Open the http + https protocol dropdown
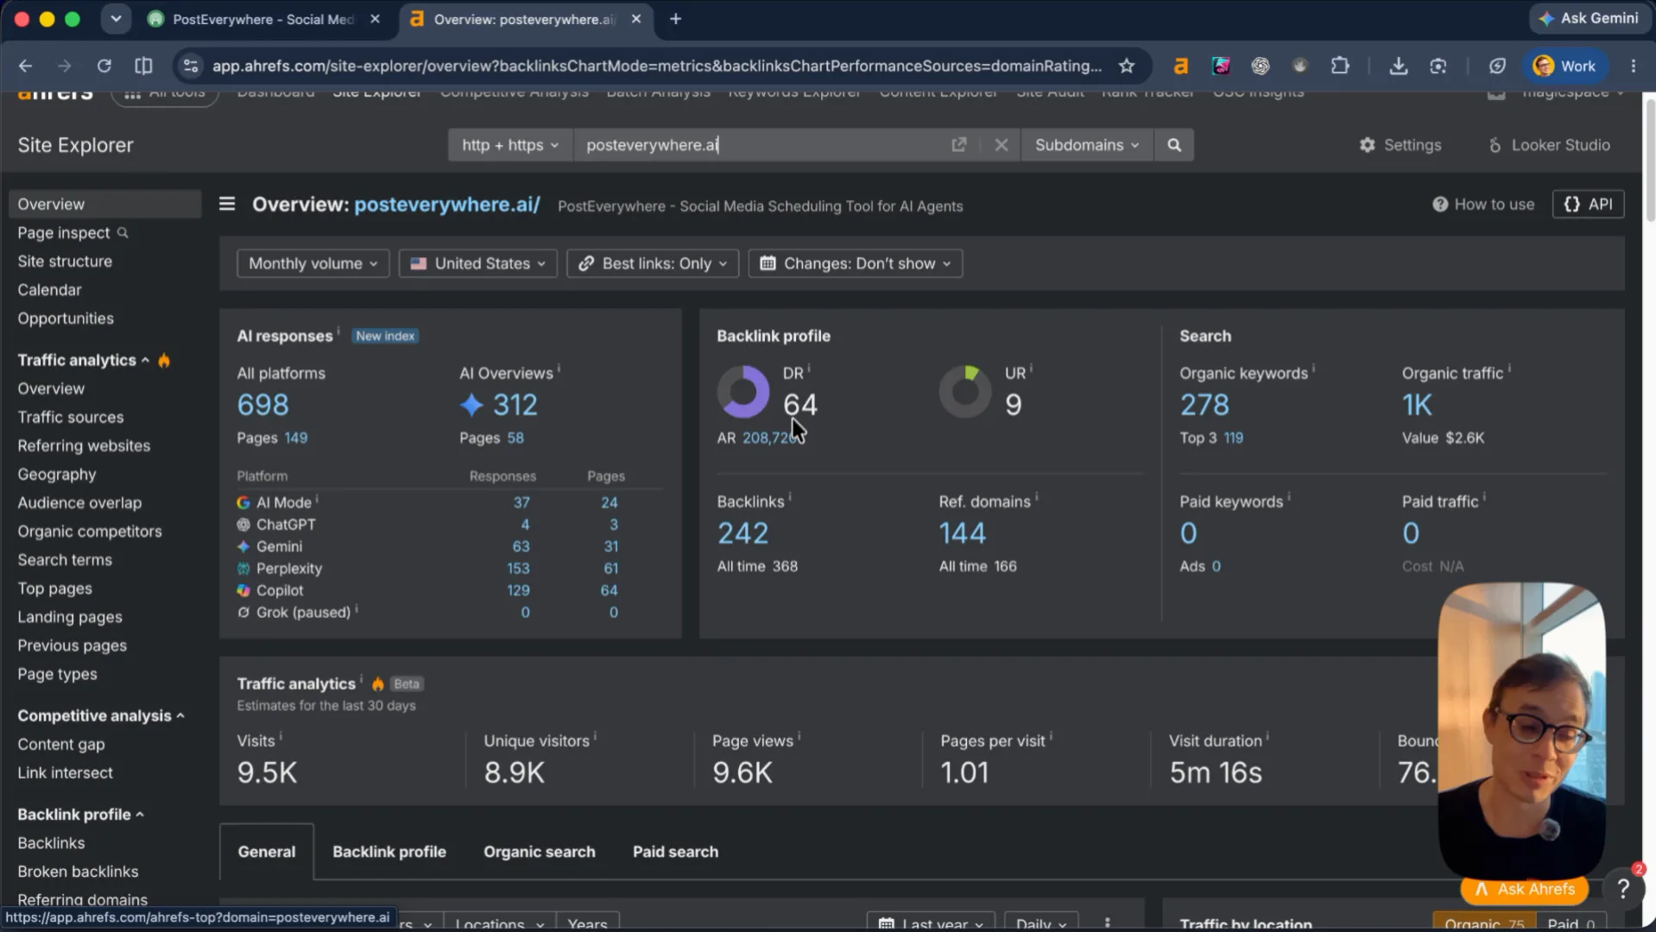Screen dimensions: 1656x932 pos(510,145)
